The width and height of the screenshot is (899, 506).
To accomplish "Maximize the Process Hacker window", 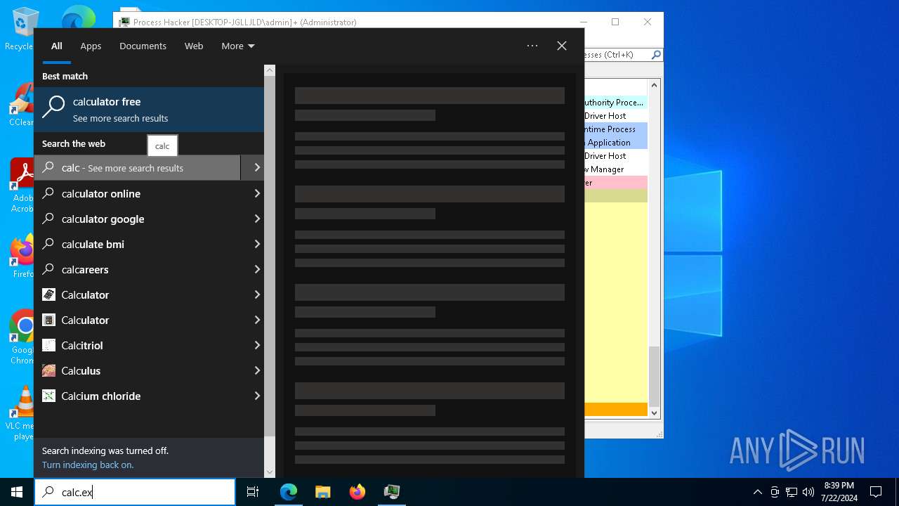I will click(x=615, y=22).
